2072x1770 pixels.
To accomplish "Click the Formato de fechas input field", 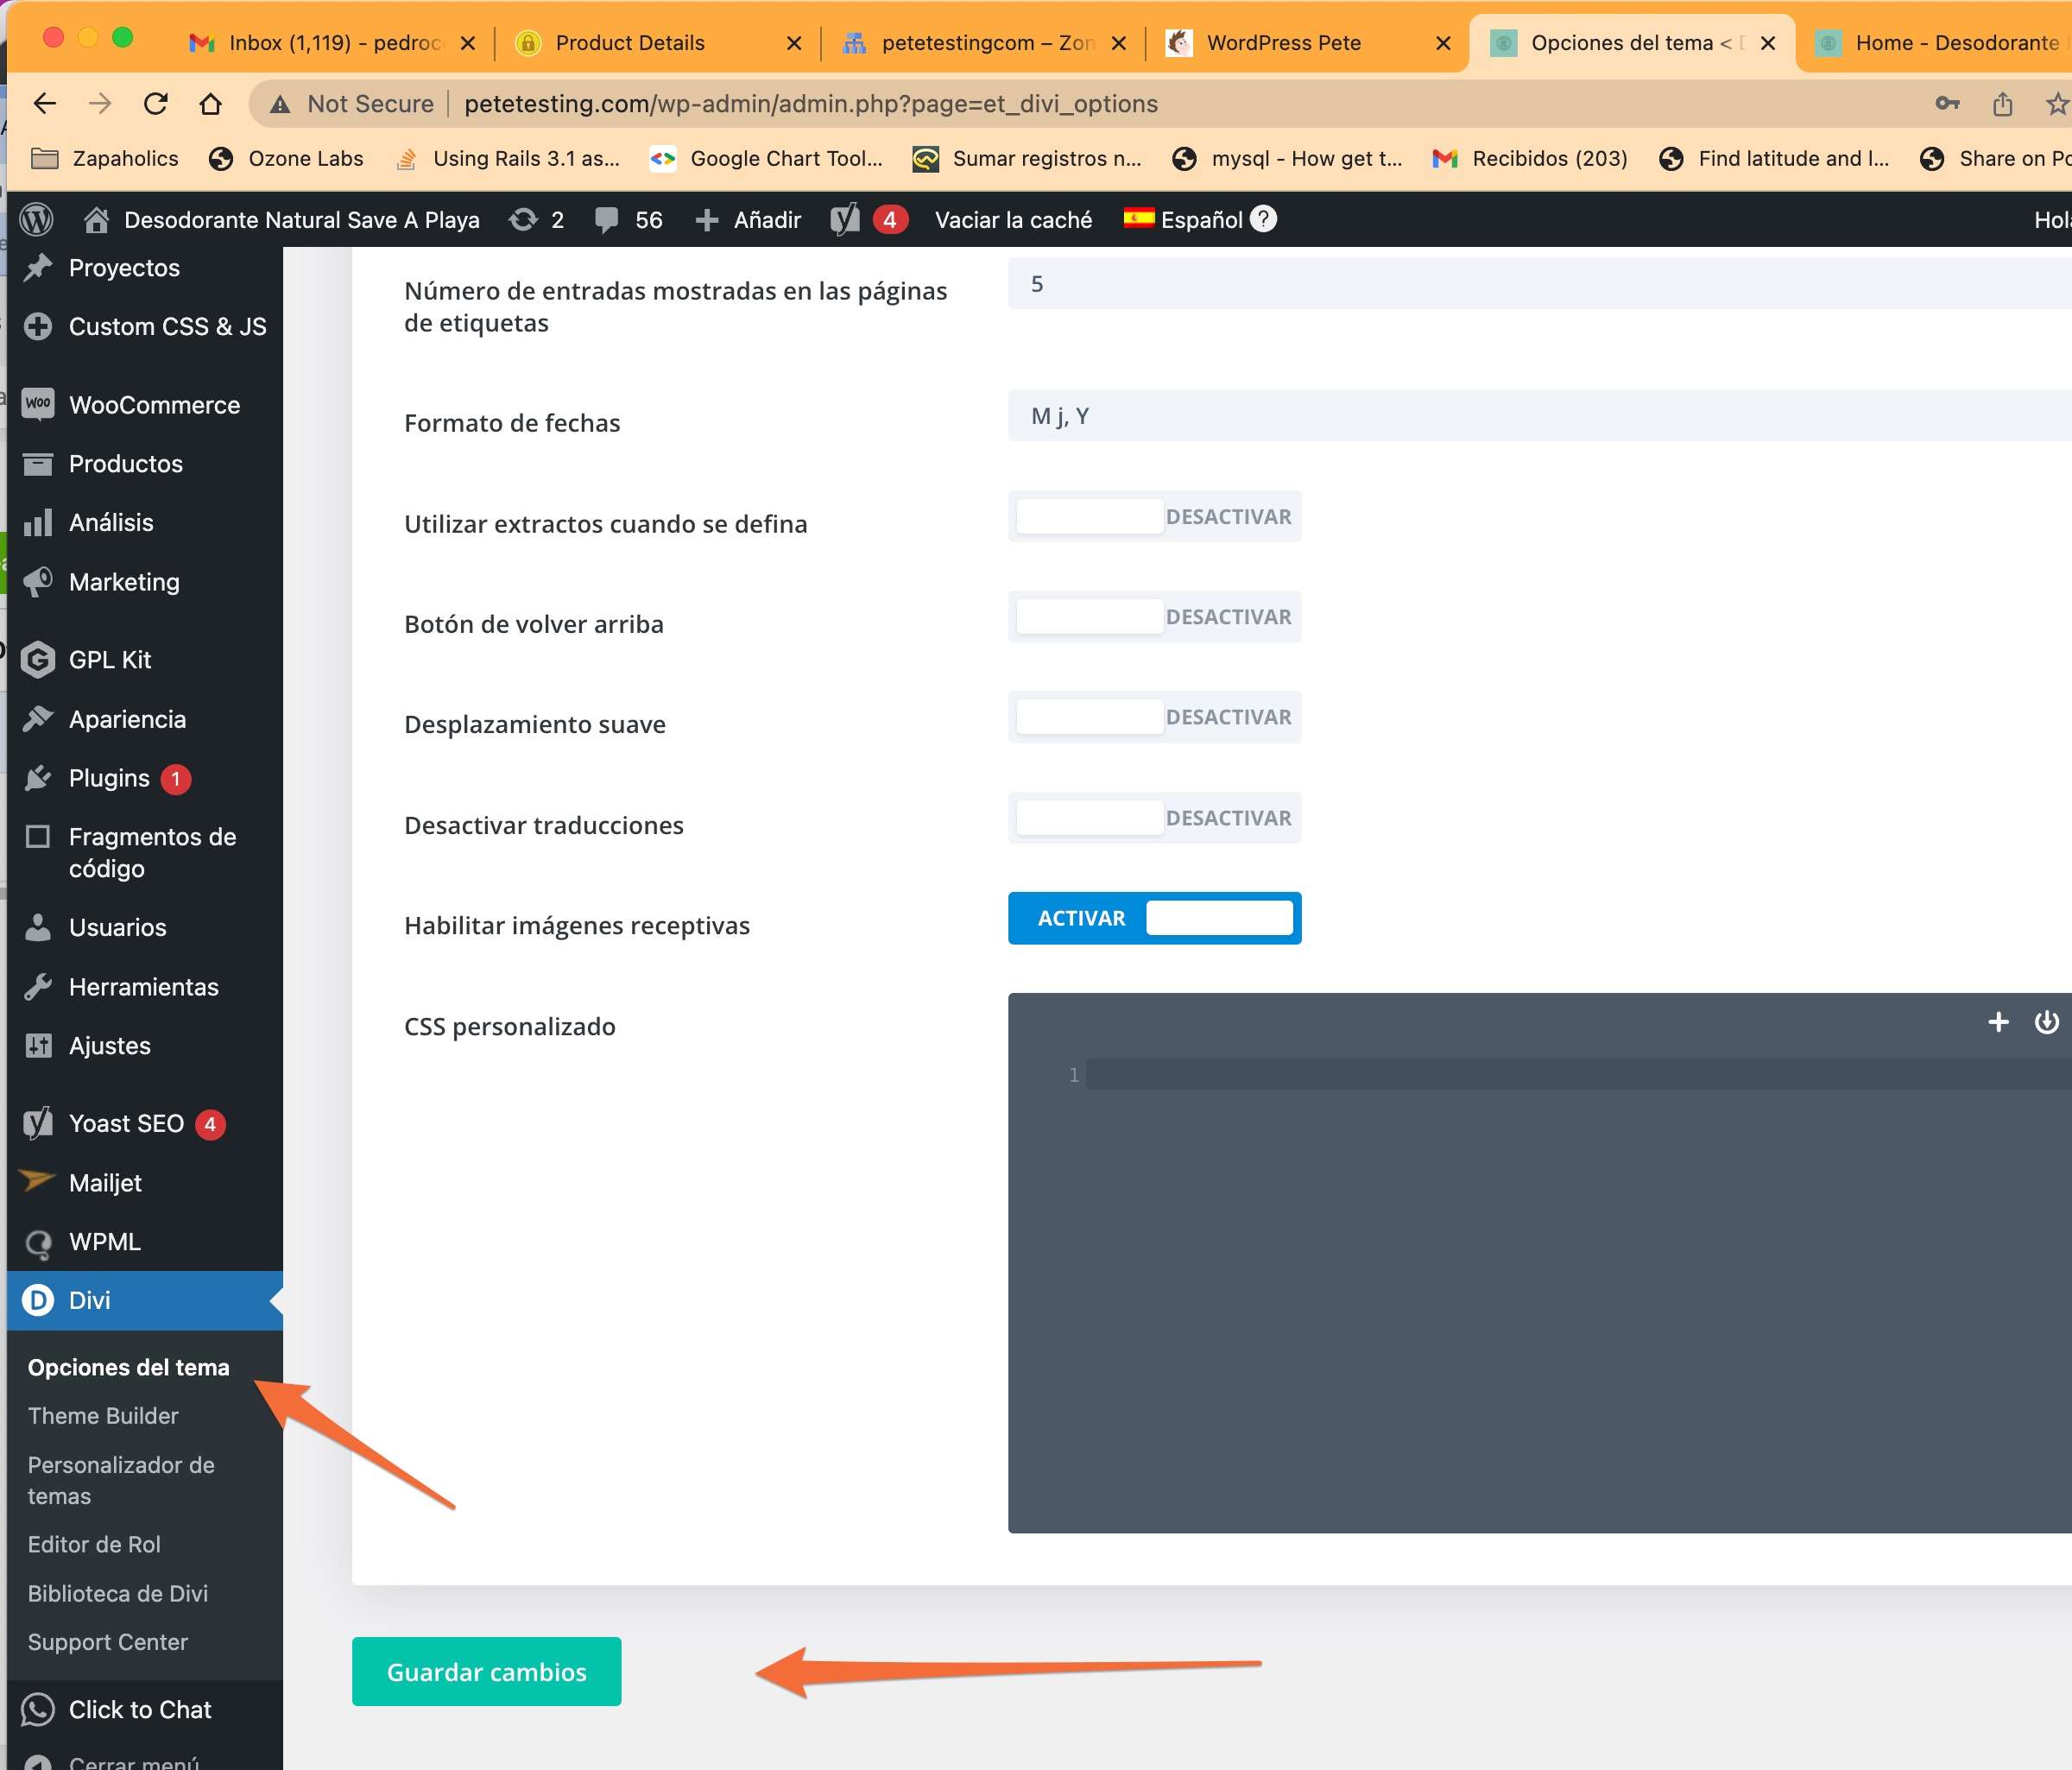I will 1538,416.
